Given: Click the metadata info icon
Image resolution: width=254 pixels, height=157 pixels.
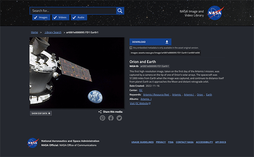Looking at the screenshot, I should 131,48.
